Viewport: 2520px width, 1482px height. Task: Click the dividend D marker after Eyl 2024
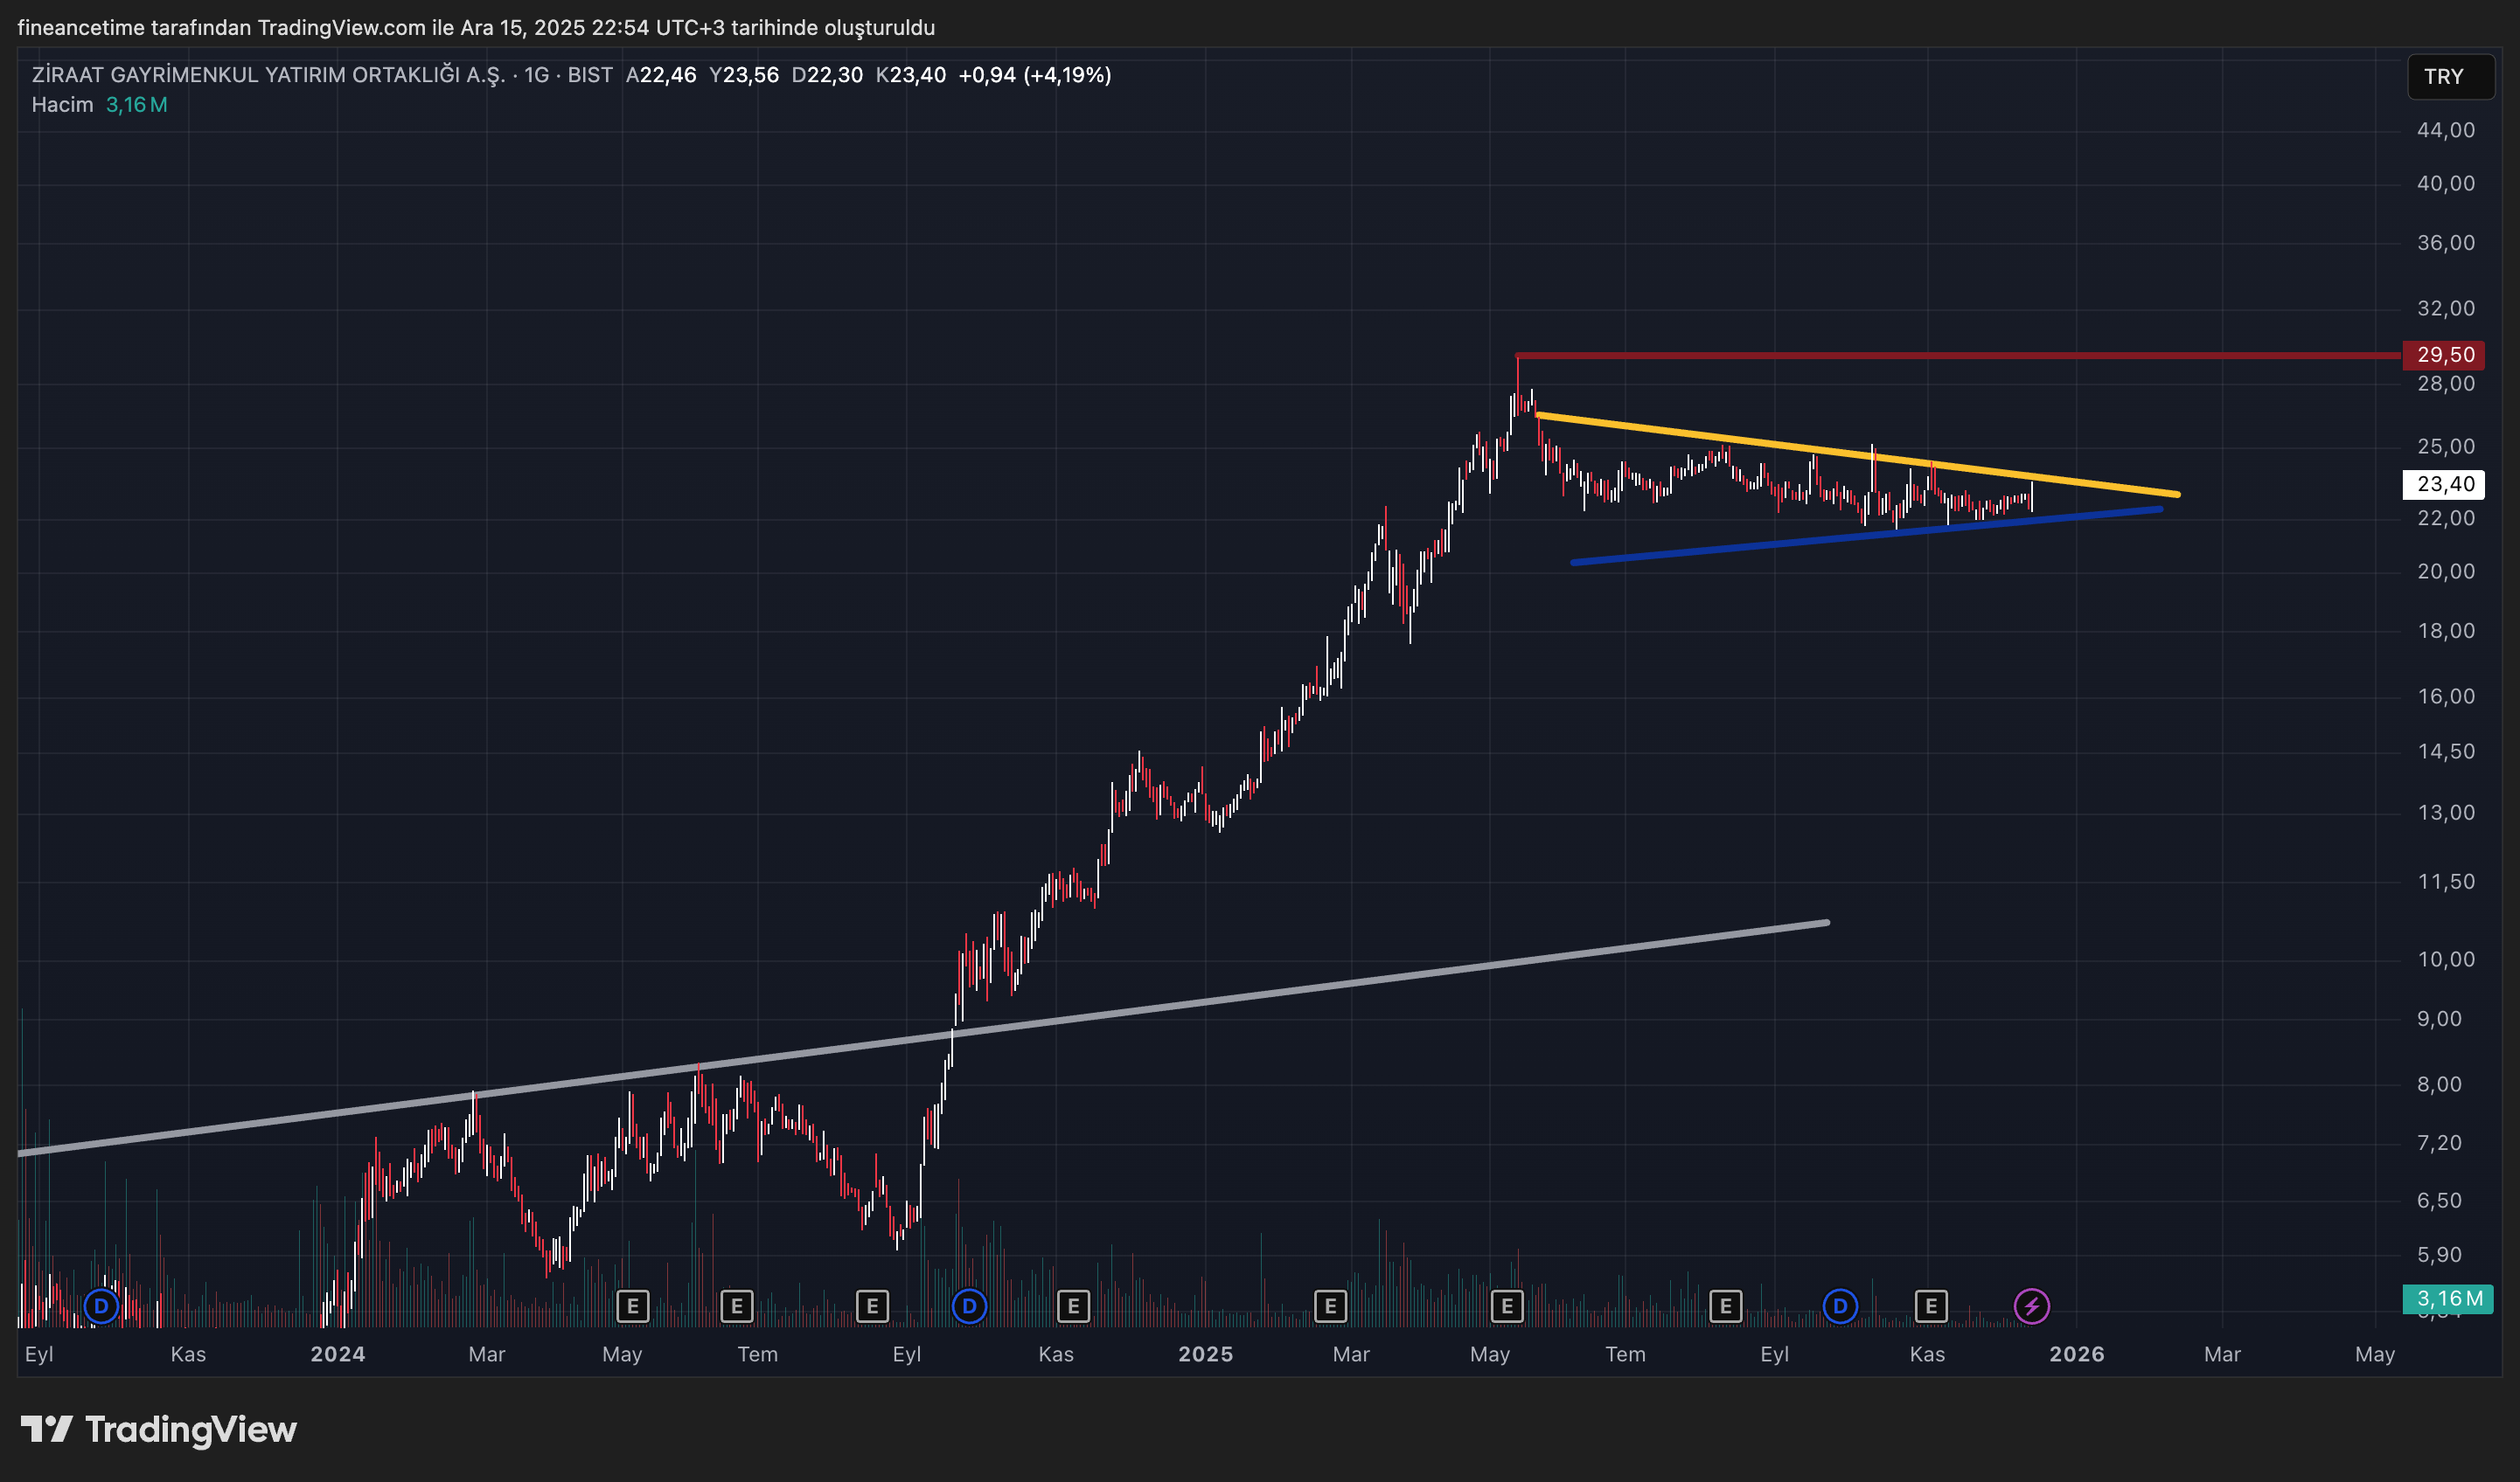point(968,1305)
